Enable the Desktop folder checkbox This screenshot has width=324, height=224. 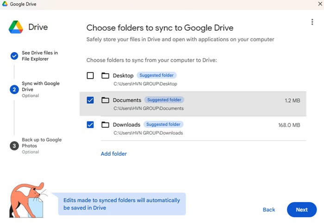tap(90, 76)
